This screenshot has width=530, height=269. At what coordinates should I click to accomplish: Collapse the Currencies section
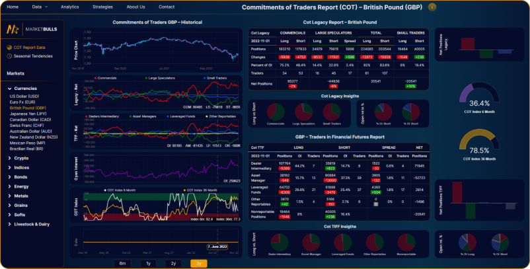(x=22, y=89)
